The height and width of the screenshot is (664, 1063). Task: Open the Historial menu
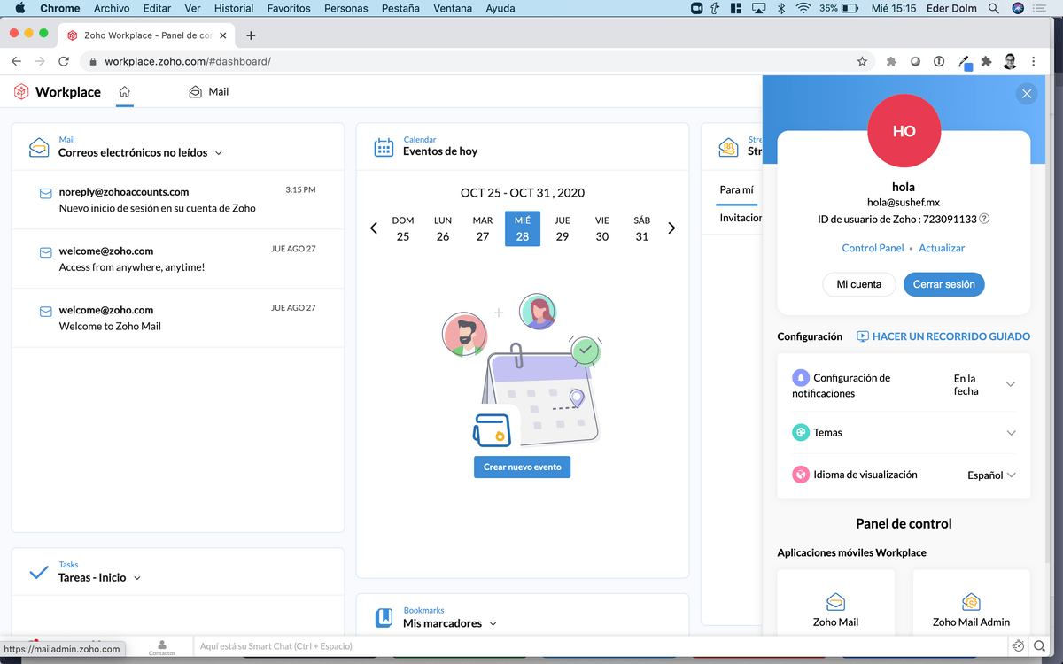(x=234, y=8)
